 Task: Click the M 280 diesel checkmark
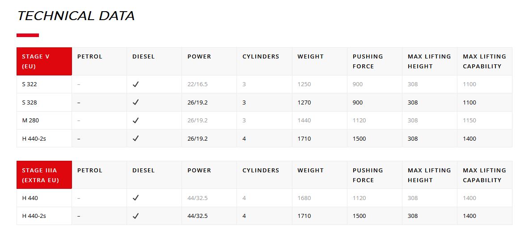tap(136, 121)
